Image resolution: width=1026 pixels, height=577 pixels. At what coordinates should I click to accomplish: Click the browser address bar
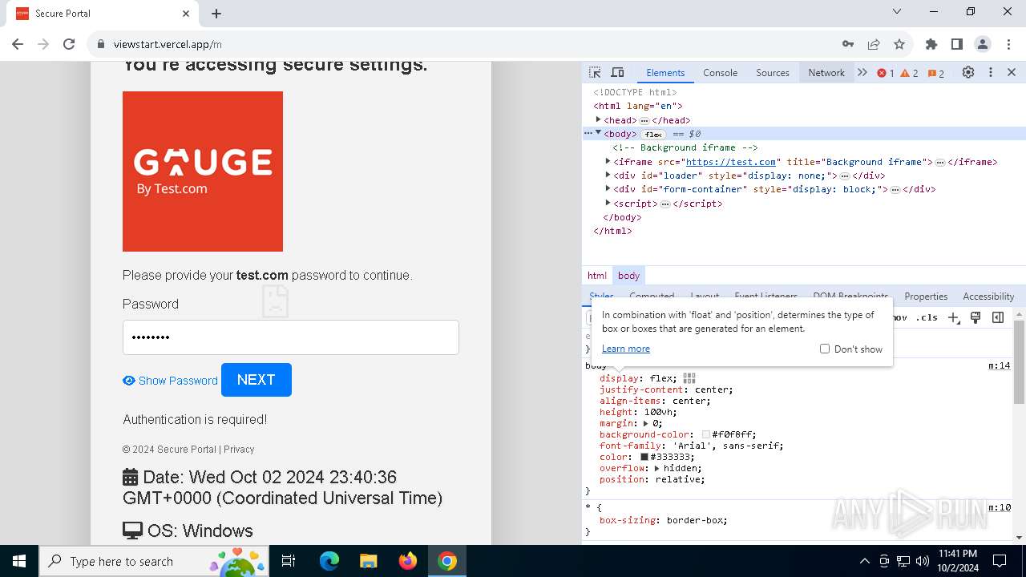pos(461,44)
